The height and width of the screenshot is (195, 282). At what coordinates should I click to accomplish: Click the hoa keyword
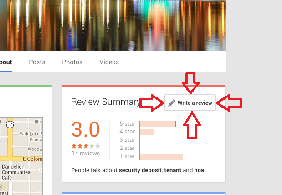[199, 170]
